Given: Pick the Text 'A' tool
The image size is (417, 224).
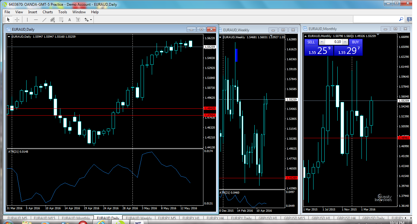Looking at the screenshot, I should [x=70, y=20].
